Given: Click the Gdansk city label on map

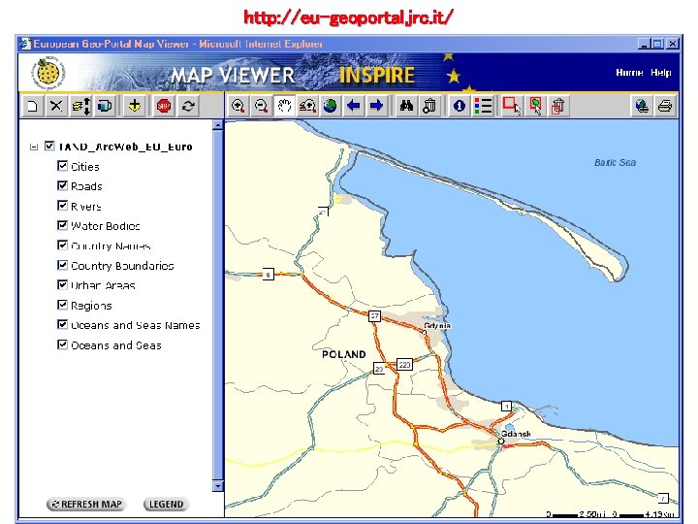Looking at the screenshot, I should click(516, 434).
